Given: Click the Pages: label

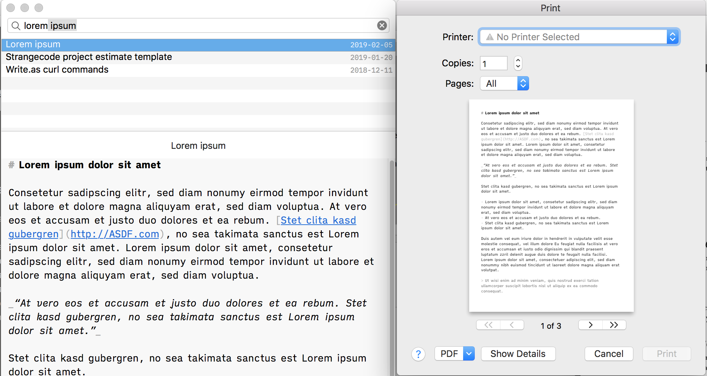Looking at the screenshot, I should [x=460, y=84].
